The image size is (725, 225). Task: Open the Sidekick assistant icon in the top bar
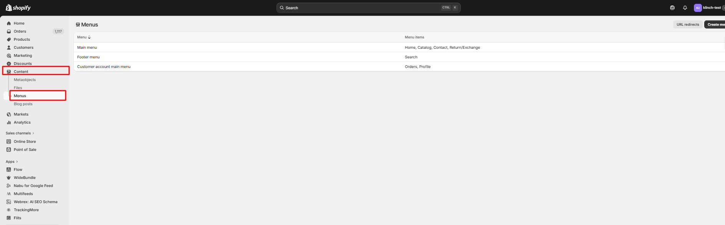[x=672, y=8]
